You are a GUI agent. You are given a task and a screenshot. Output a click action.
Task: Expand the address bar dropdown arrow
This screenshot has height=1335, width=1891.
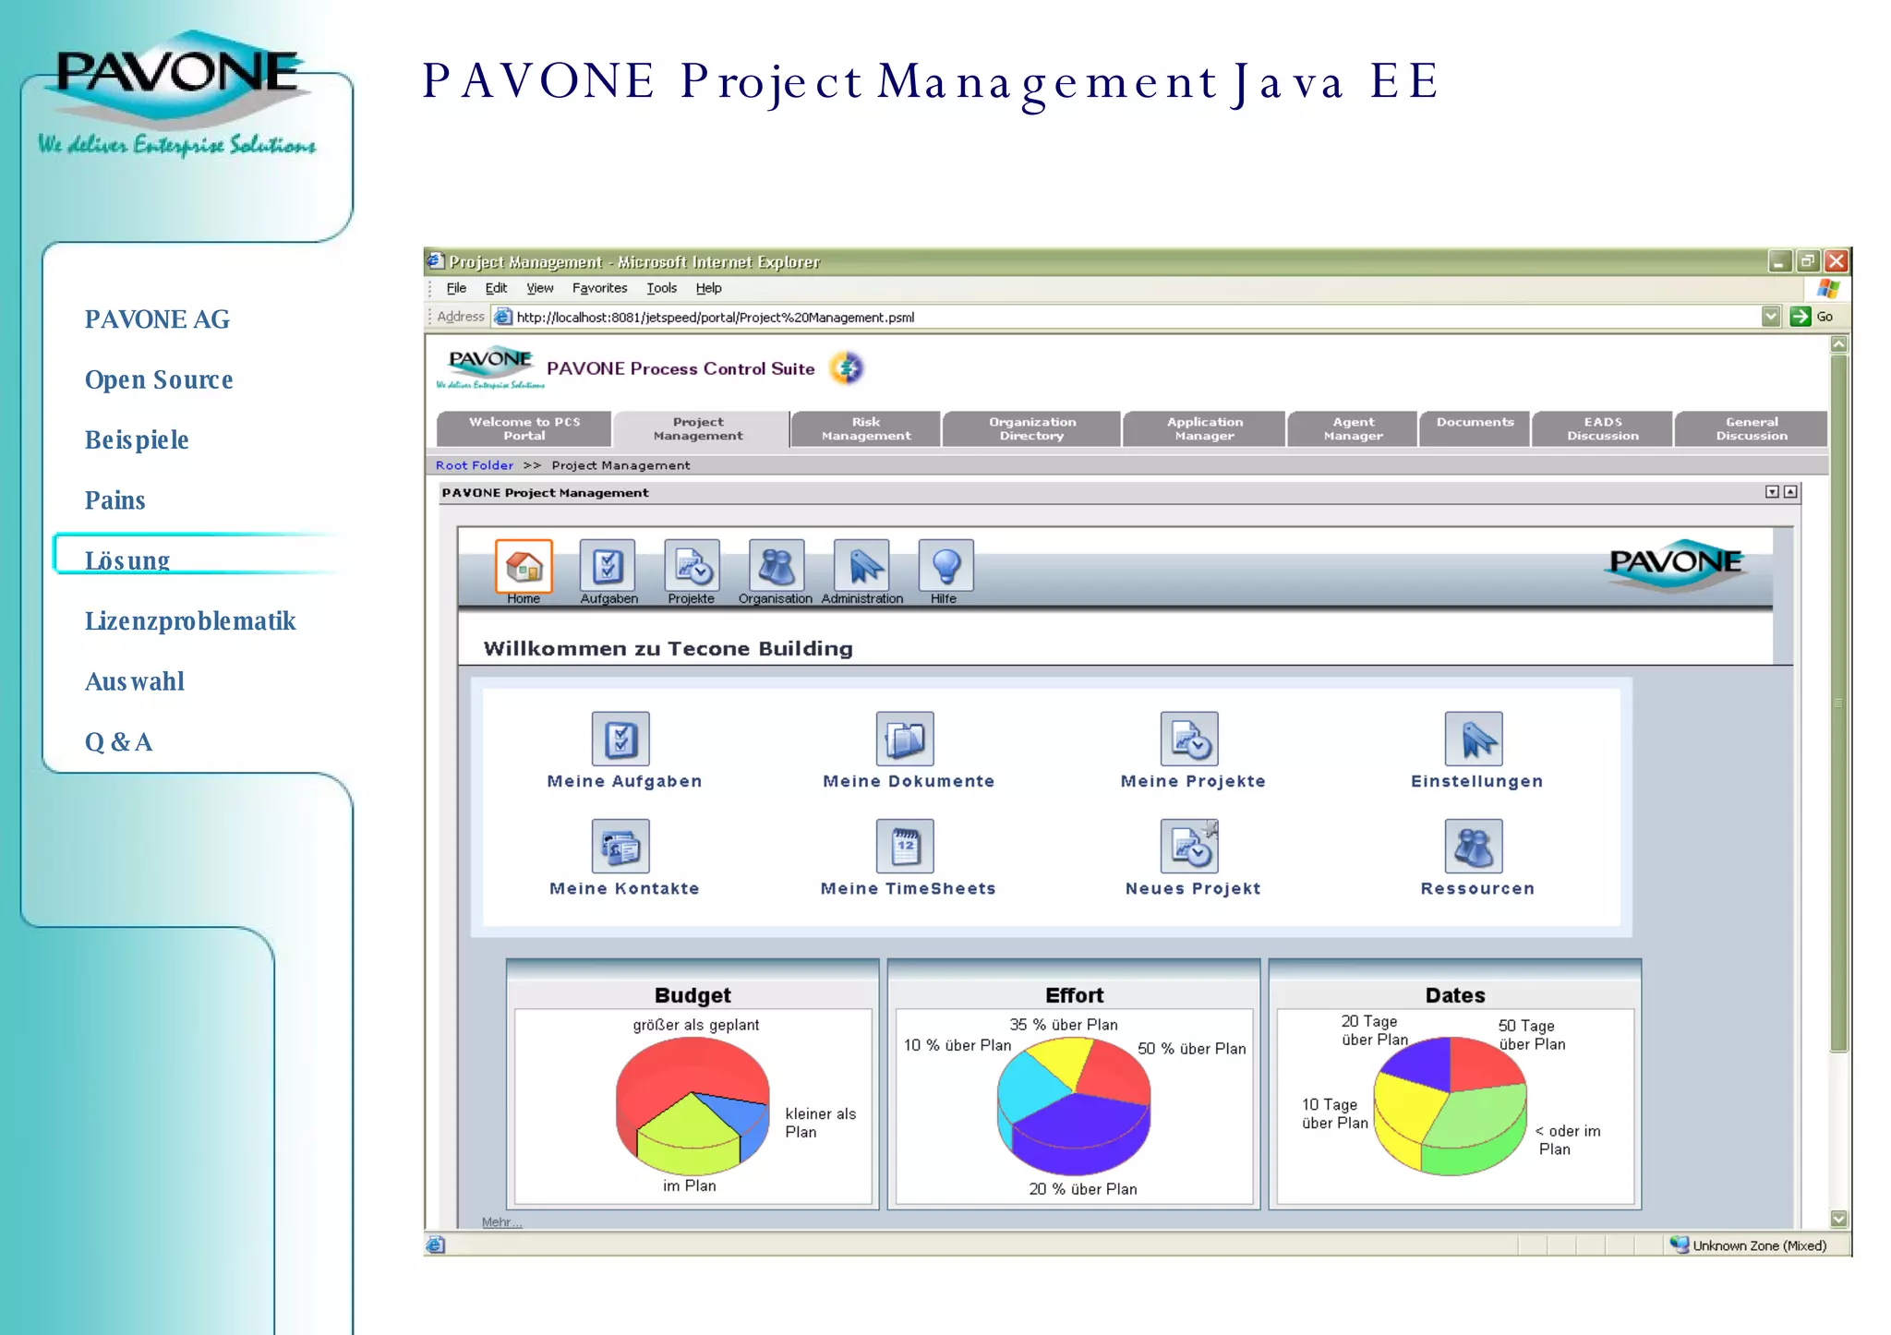(x=1770, y=317)
